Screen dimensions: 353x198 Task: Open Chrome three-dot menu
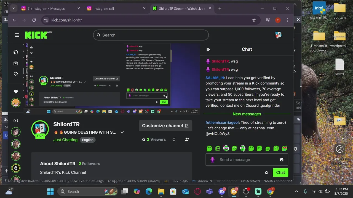pyautogui.click(x=288, y=20)
